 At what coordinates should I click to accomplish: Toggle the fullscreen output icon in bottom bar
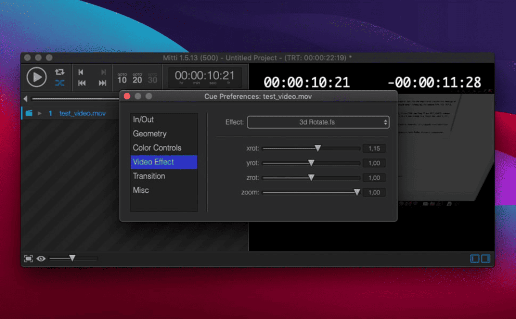[x=29, y=259]
